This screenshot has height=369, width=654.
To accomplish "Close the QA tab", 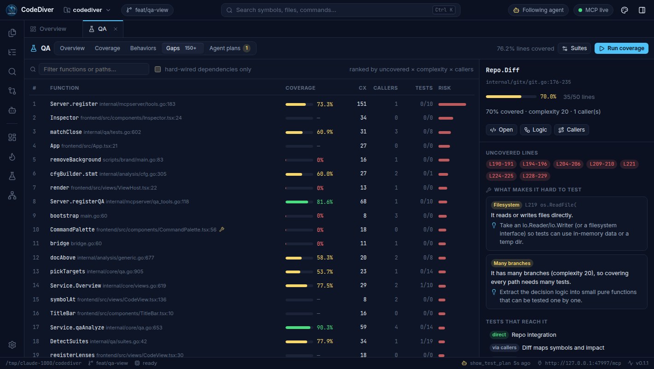I will pyautogui.click(x=116, y=29).
